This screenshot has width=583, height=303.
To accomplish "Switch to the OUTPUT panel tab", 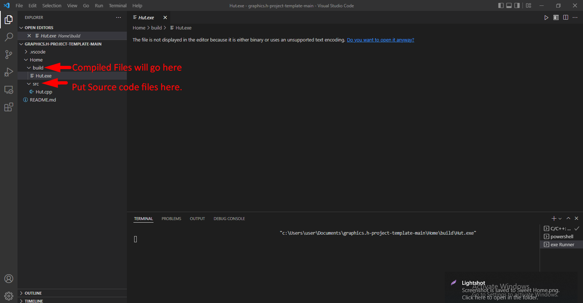I will pos(197,219).
